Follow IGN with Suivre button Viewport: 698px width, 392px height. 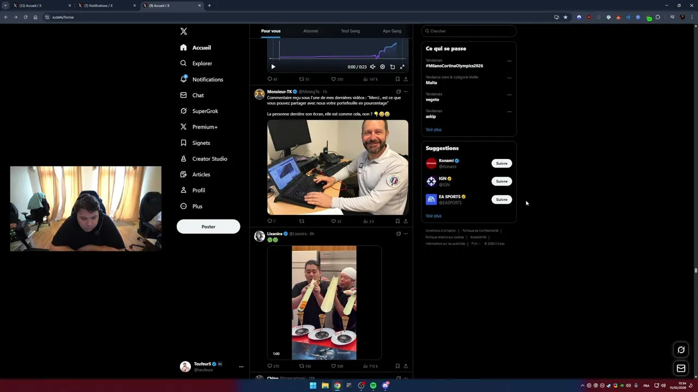pyautogui.click(x=502, y=181)
